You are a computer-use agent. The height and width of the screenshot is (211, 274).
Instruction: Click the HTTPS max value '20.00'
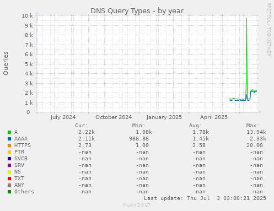[x=255, y=145]
